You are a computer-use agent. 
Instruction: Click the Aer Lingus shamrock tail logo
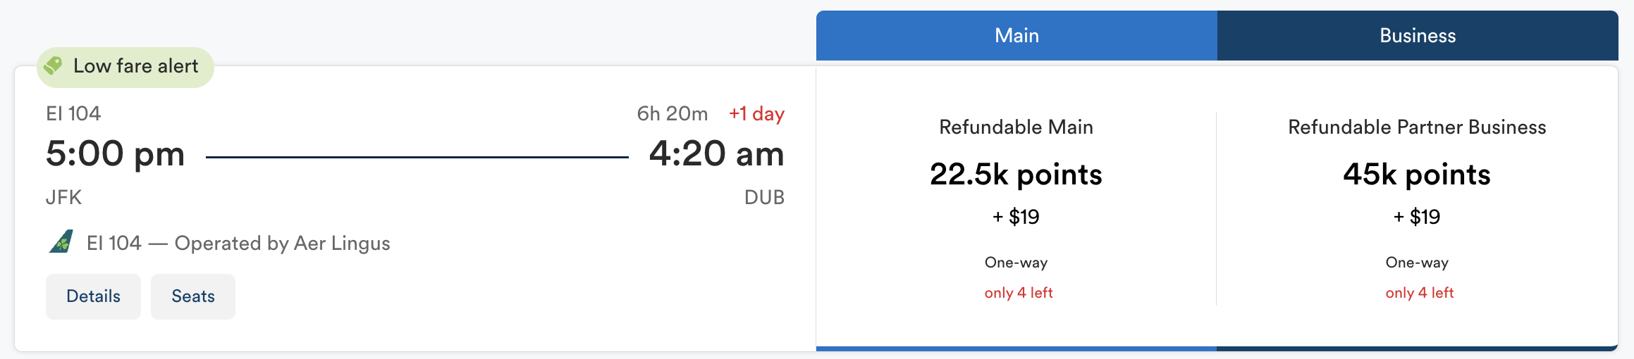click(61, 242)
